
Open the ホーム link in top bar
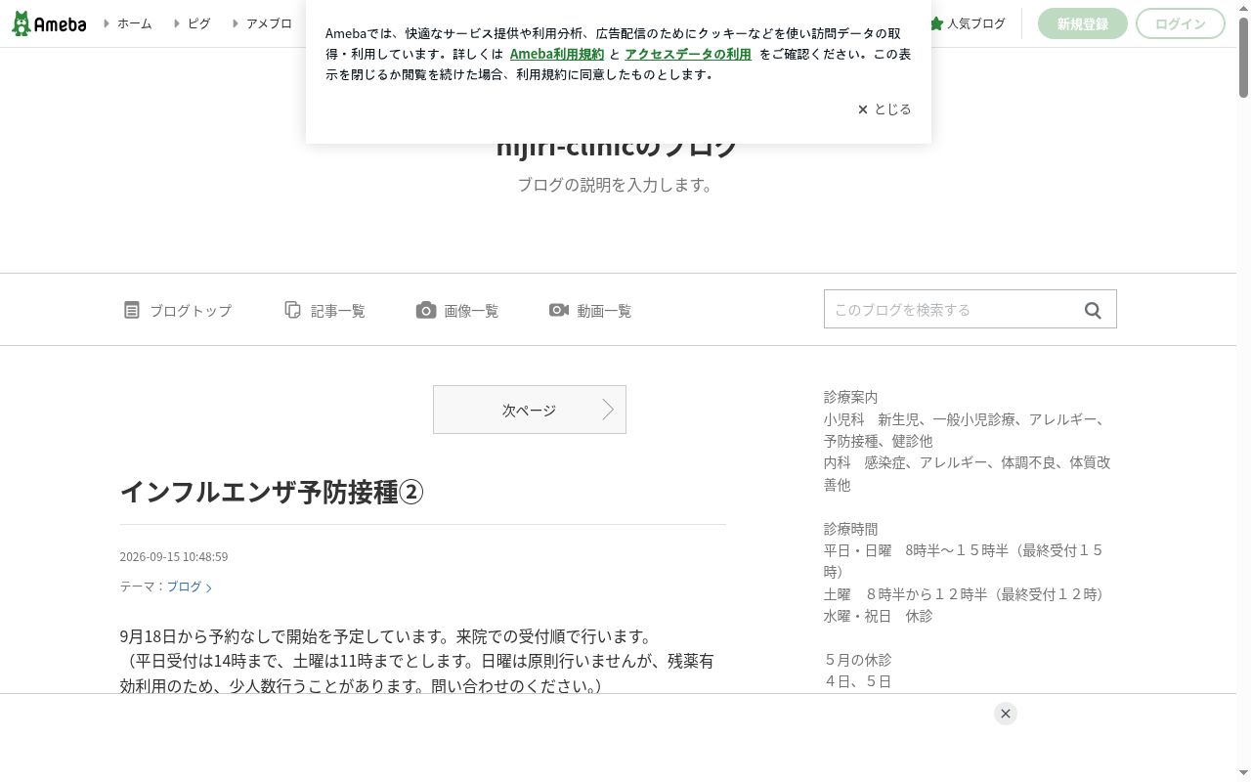pyautogui.click(x=134, y=23)
